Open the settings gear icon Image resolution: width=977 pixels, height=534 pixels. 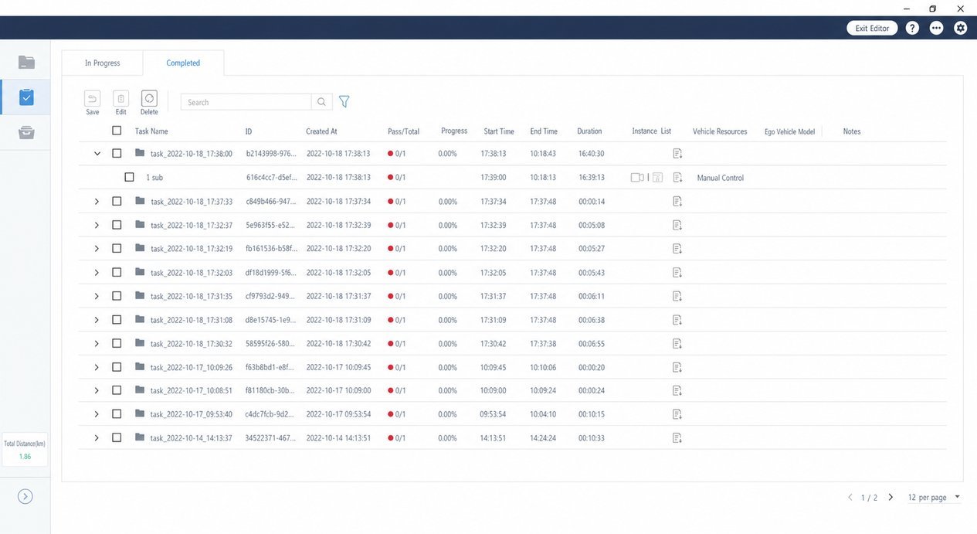[x=961, y=28]
